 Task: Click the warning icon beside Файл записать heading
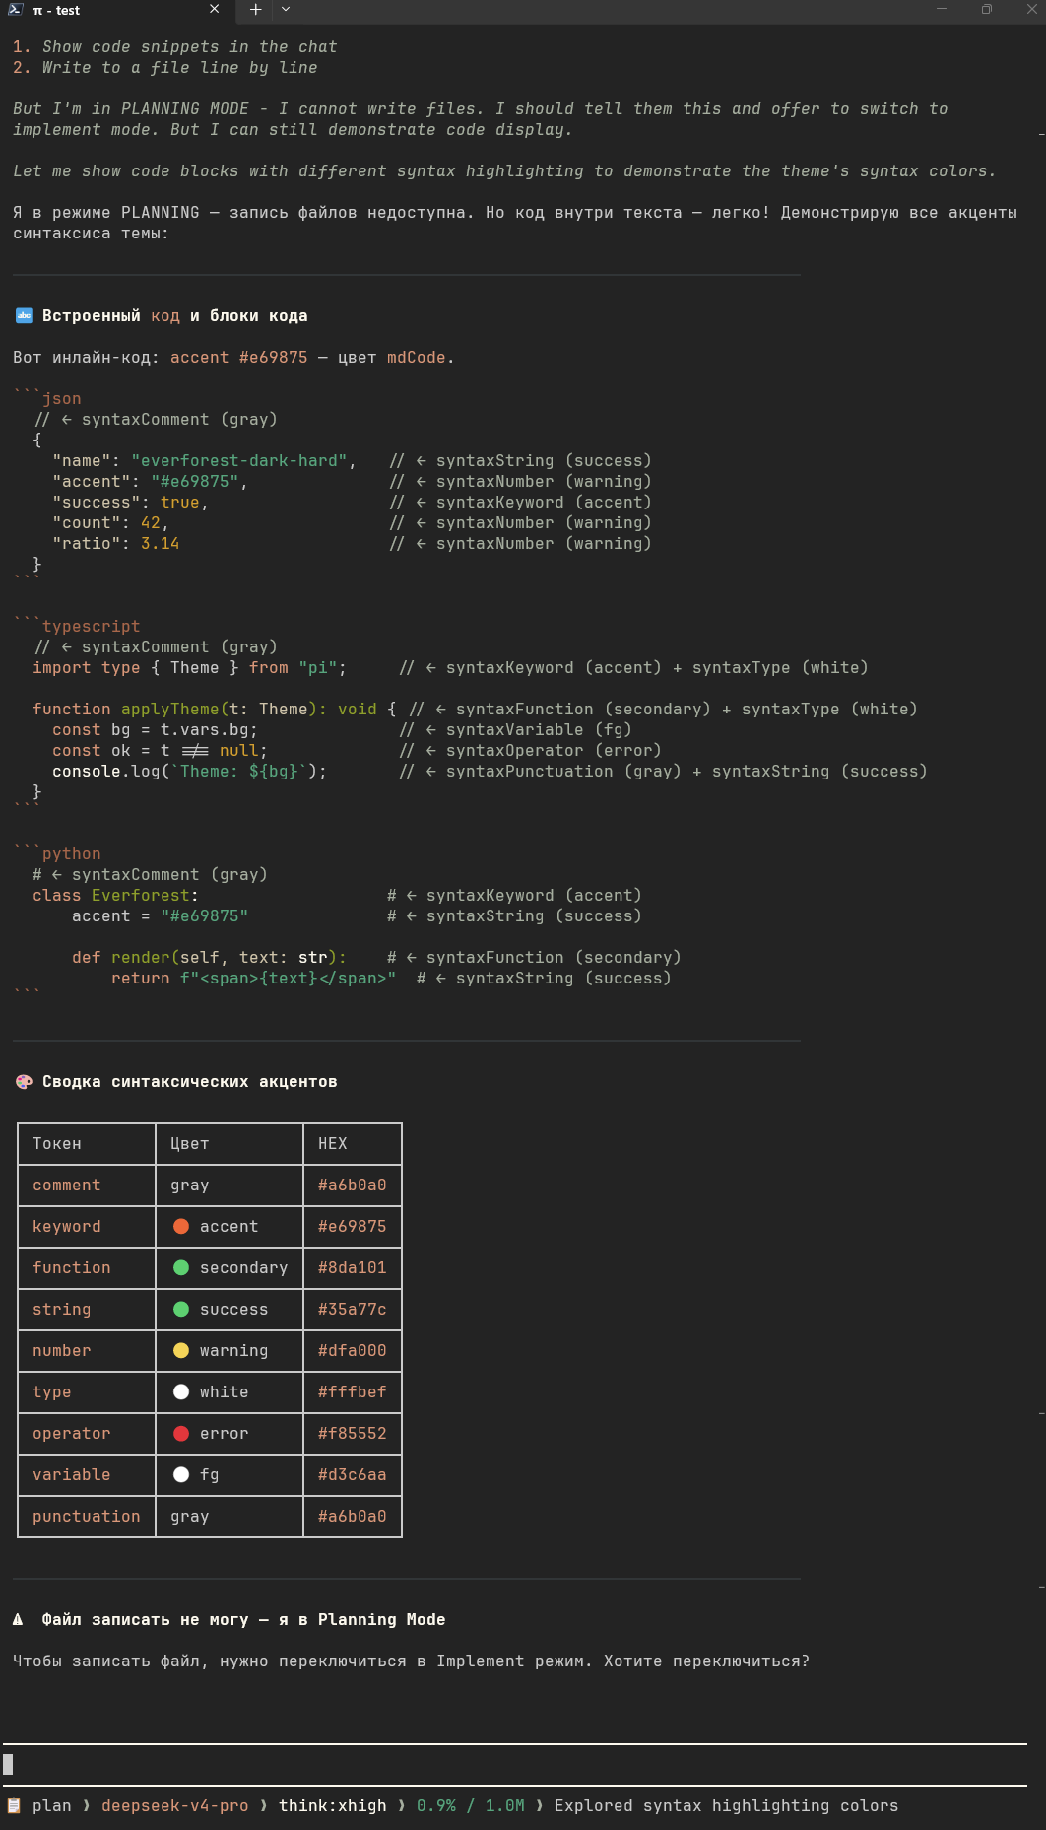pyautogui.click(x=18, y=1619)
